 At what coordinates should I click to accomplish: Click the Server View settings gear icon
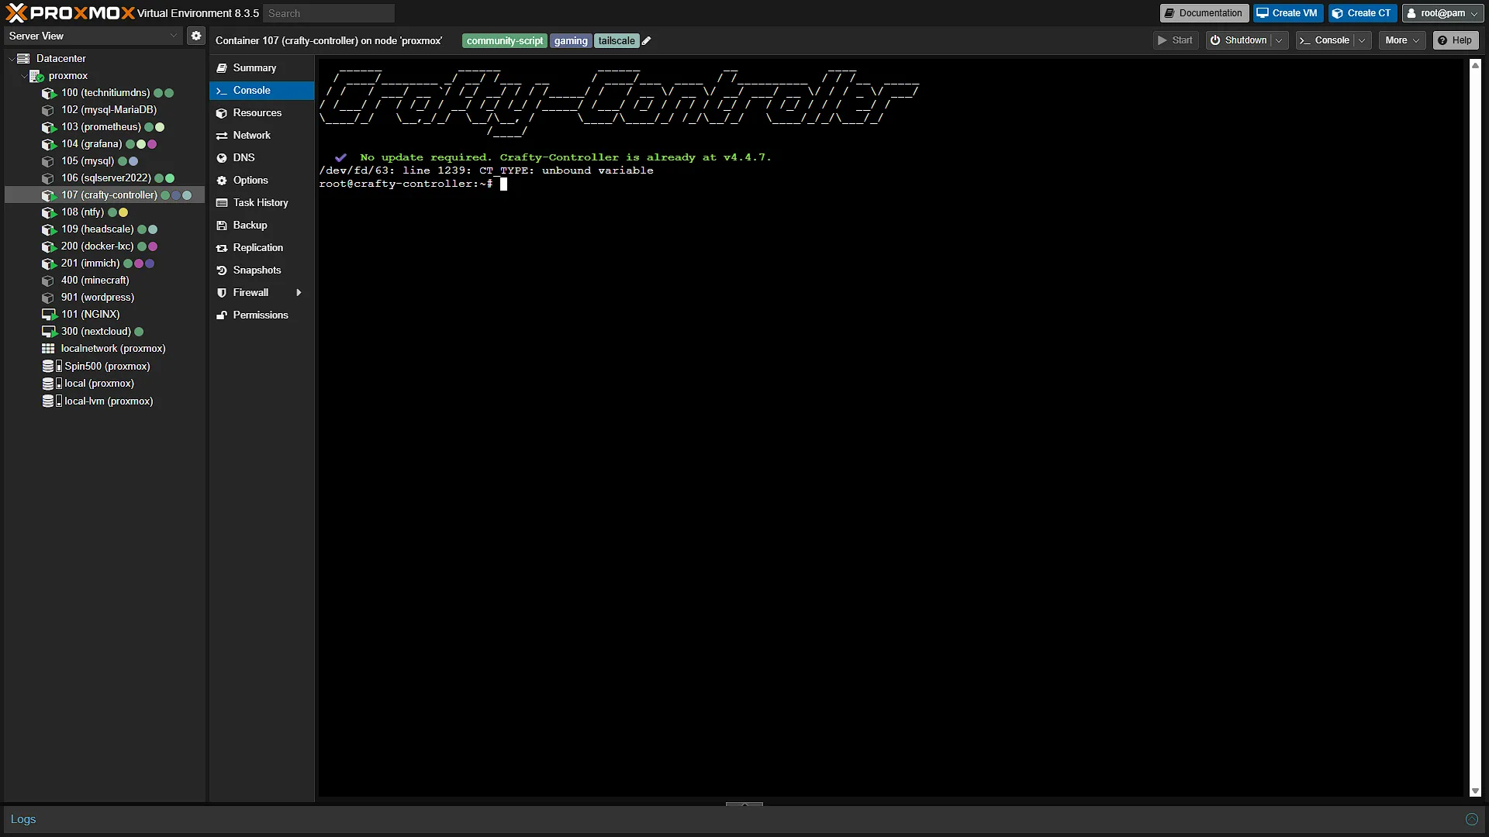pyautogui.click(x=196, y=36)
